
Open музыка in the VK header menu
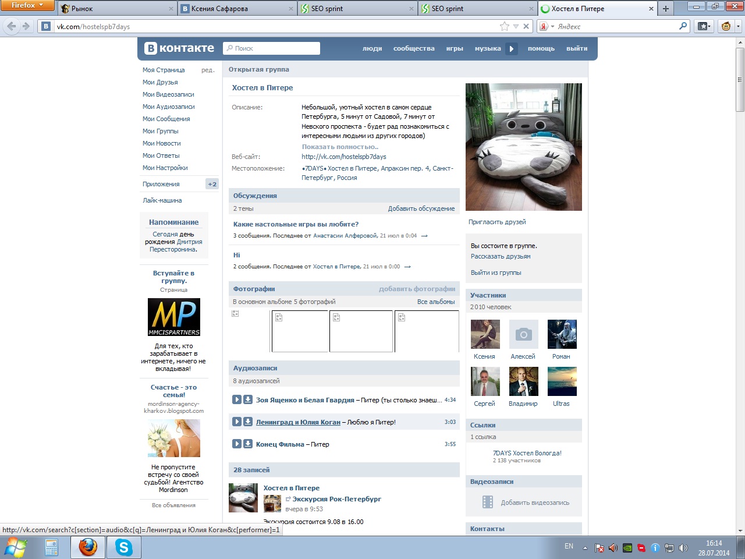[x=488, y=49]
